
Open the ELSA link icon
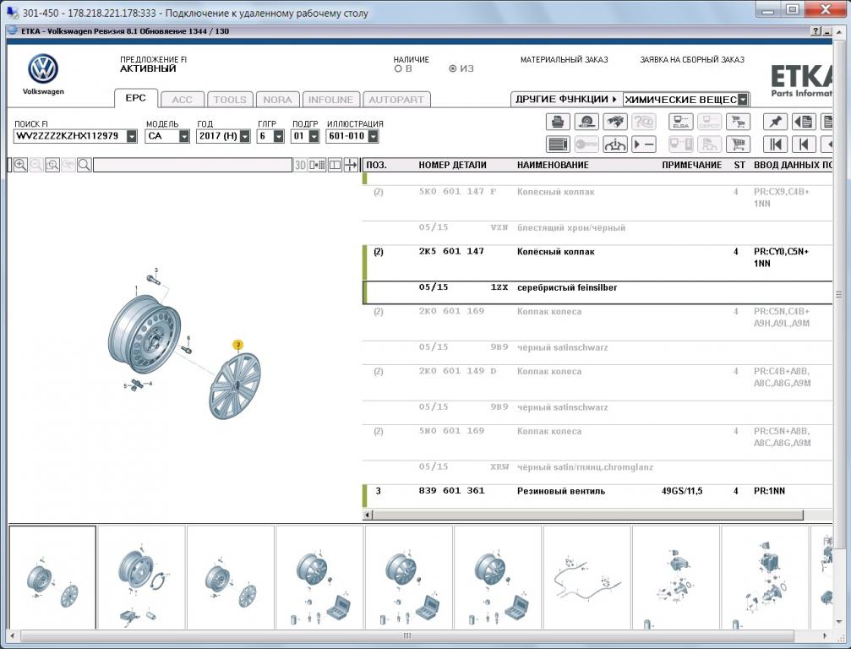pyautogui.click(x=680, y=122)
